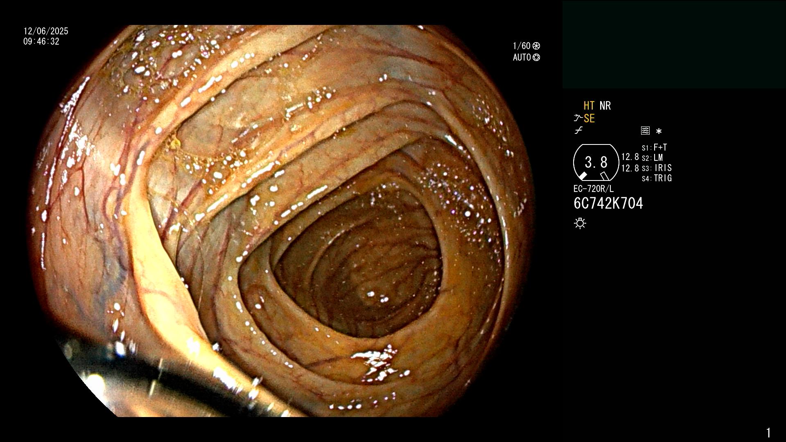Screen dimensions: 786x442
Task: Click the HT indicator label
Action: point(589,106)
